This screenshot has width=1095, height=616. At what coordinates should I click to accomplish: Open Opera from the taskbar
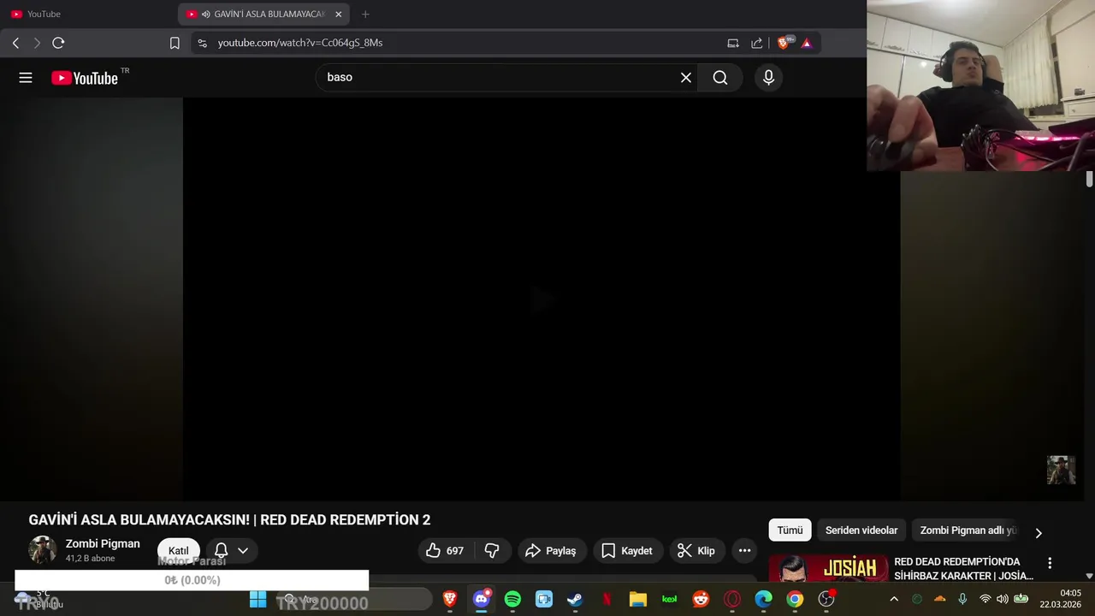point(732,600)
